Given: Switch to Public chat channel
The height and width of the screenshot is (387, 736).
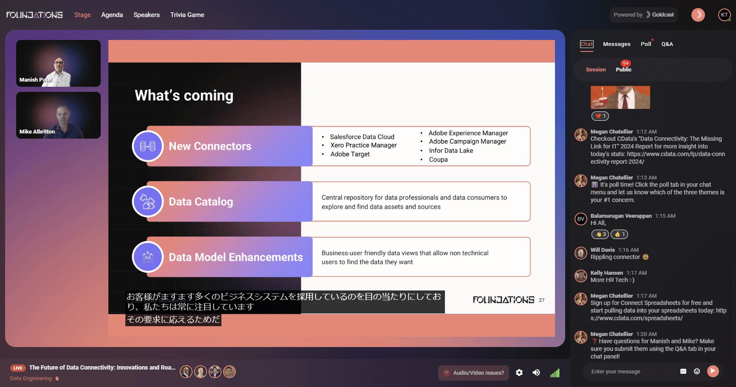Looking at the screenshot, I should (x=623, y=70).
